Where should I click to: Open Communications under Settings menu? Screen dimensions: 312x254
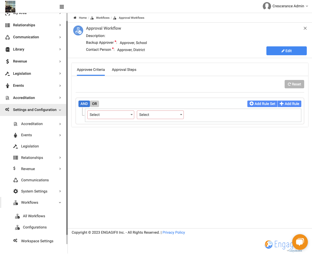point(35,180)
